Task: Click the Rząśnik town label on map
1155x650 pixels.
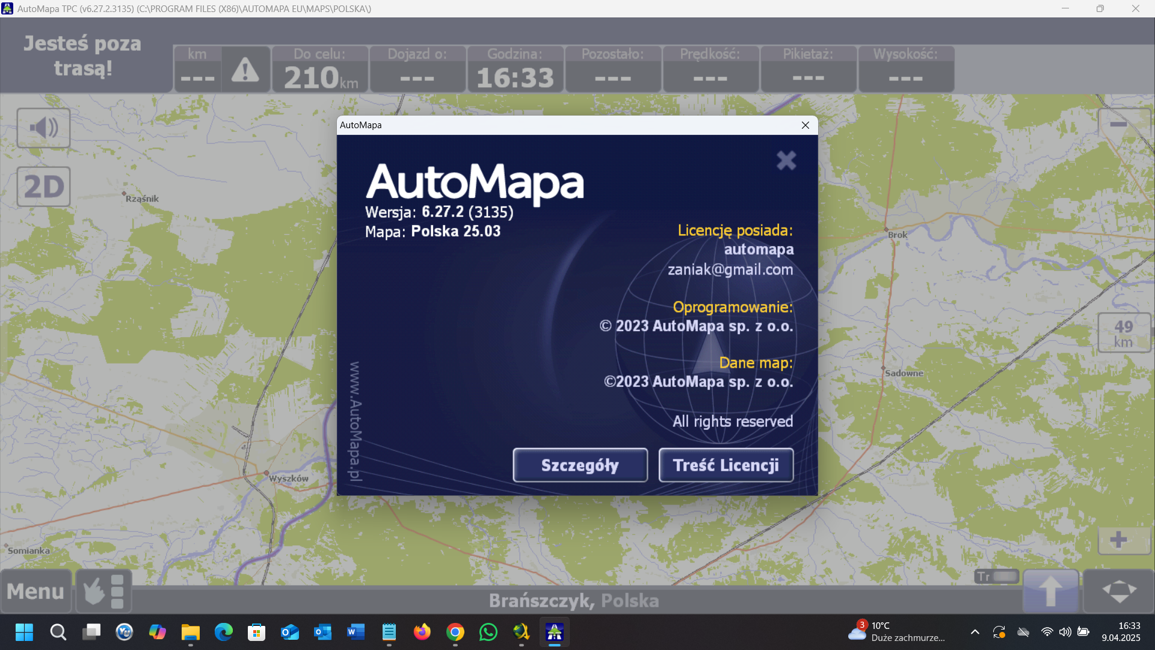Action: [142, 199]
